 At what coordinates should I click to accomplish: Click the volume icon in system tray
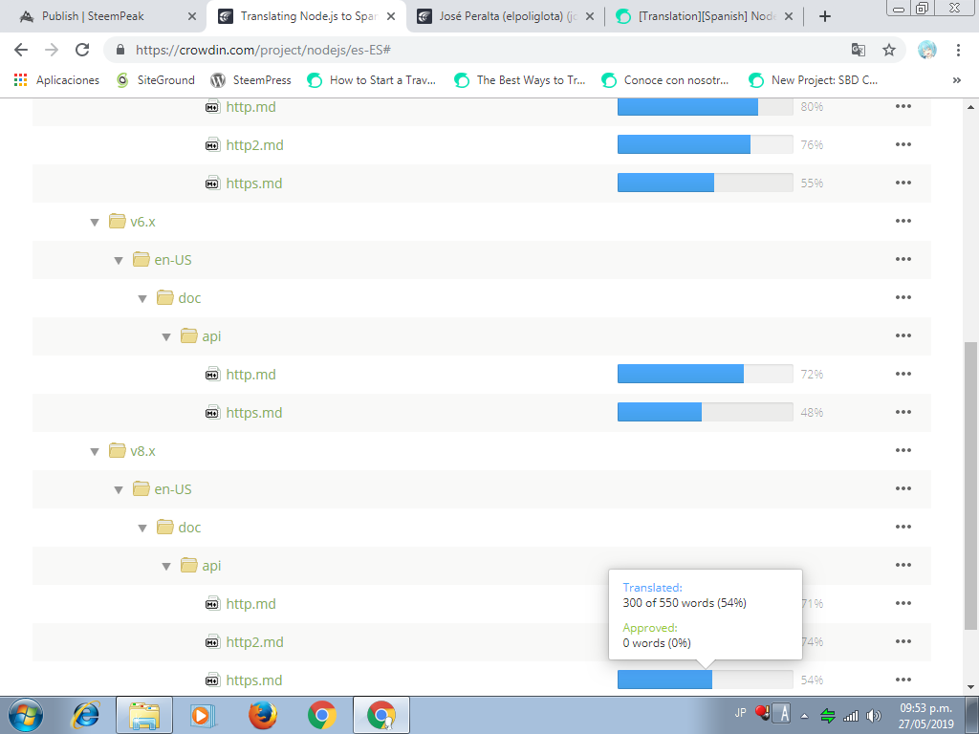tap(873, 715)
